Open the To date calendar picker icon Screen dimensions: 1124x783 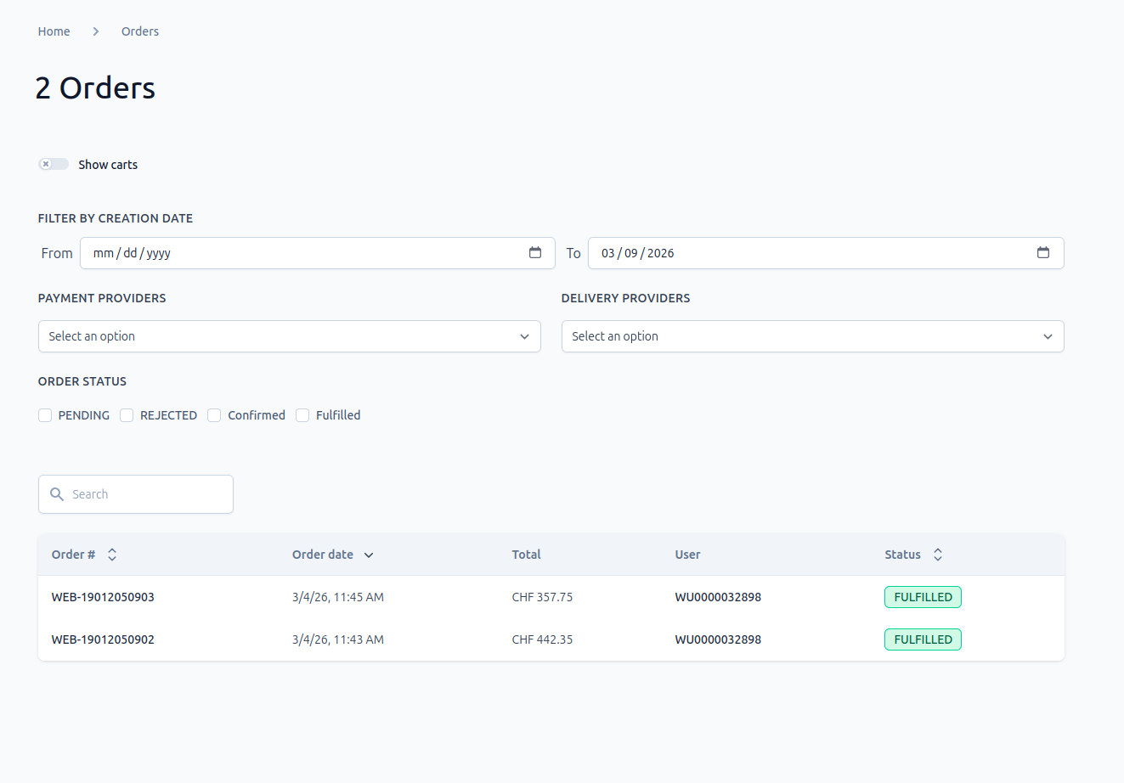coord(1043,253)
